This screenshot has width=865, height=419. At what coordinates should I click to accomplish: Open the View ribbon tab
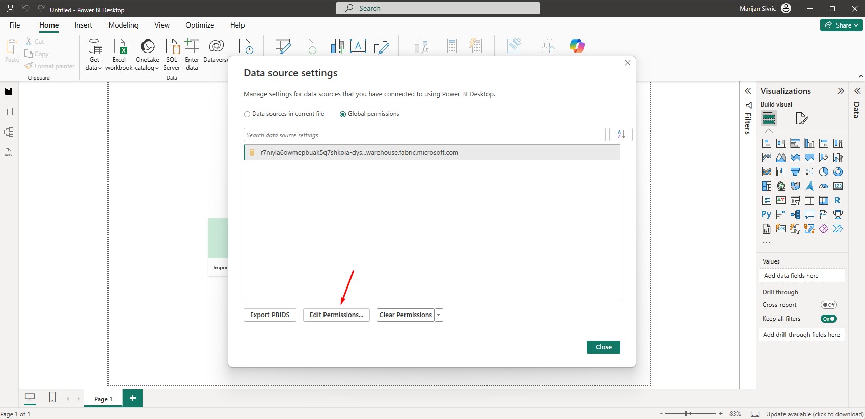[x=162, y=25]
